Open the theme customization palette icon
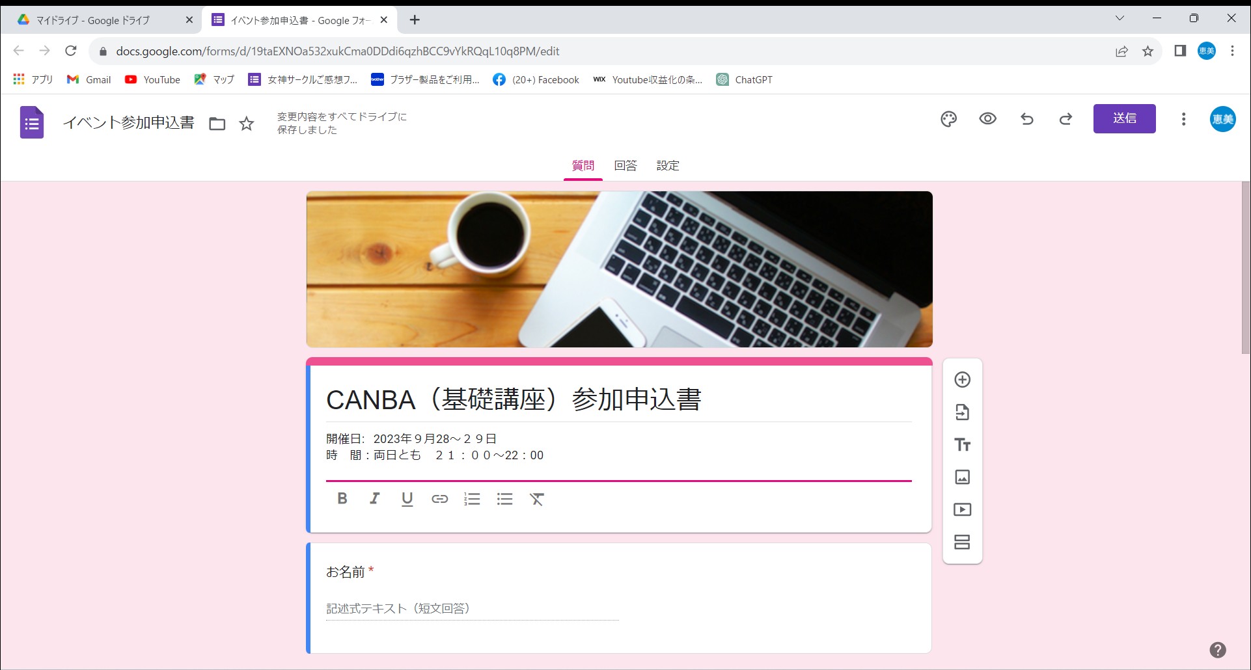Screen dimensions: 1251x670 [x=948, y=119]
